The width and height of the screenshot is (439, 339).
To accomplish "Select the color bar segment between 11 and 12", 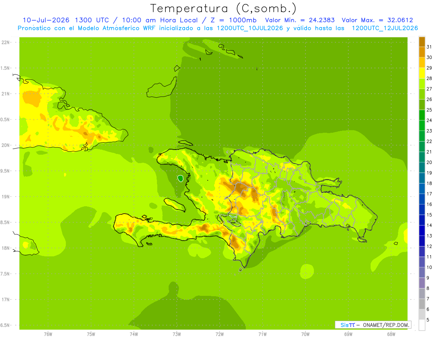I will click(x=422, y=252).
